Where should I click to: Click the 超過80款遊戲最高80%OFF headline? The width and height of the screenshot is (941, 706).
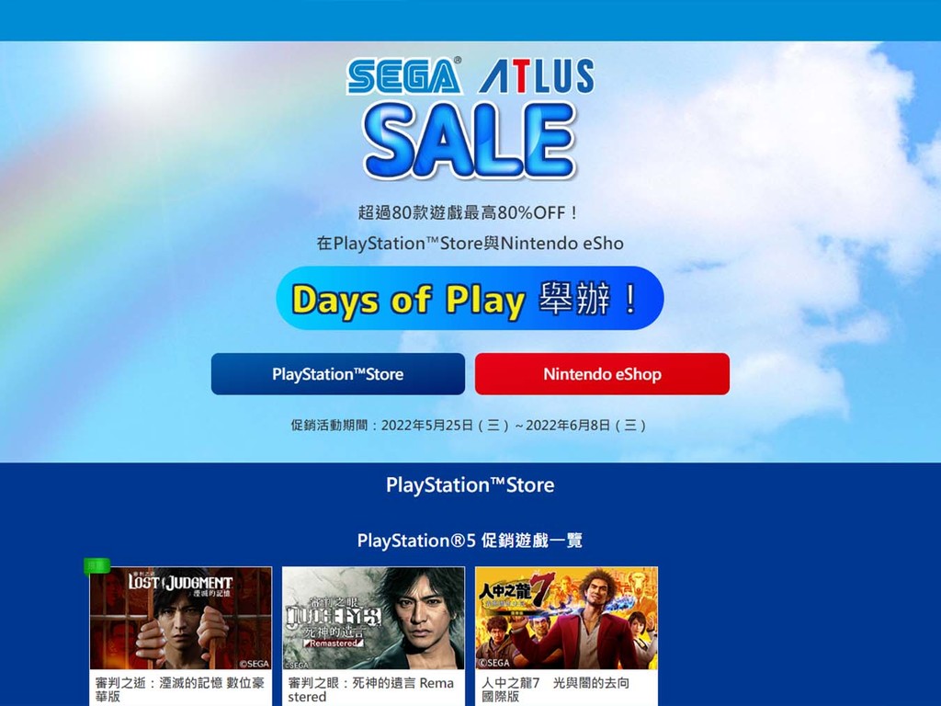[x=468, y=212]
